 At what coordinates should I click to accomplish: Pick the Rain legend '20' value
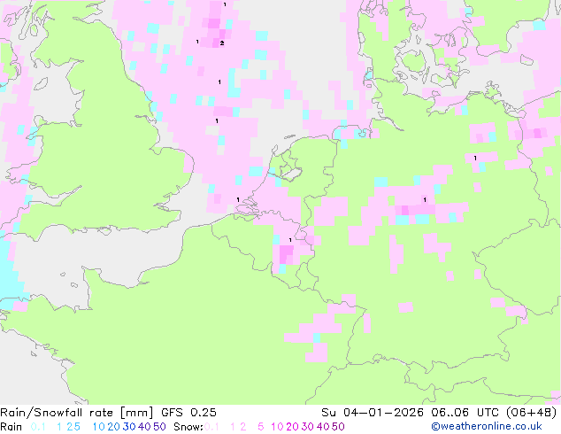coord(114,427)
